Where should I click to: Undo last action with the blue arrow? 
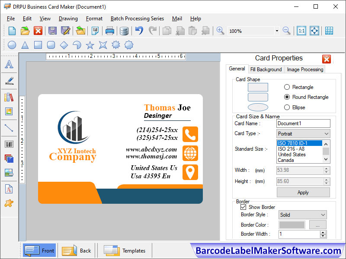click(139, 31)
